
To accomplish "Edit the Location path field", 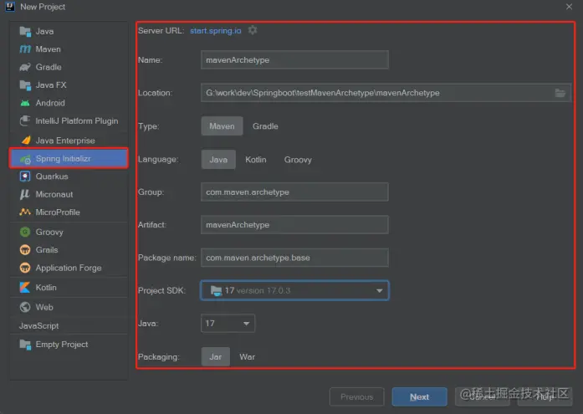I will (386, 93).
